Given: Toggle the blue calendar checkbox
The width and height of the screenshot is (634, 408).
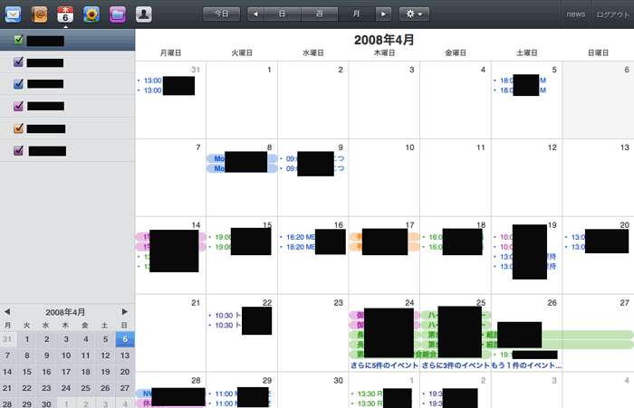Looking at the screenshot, I should click(18, 83).
